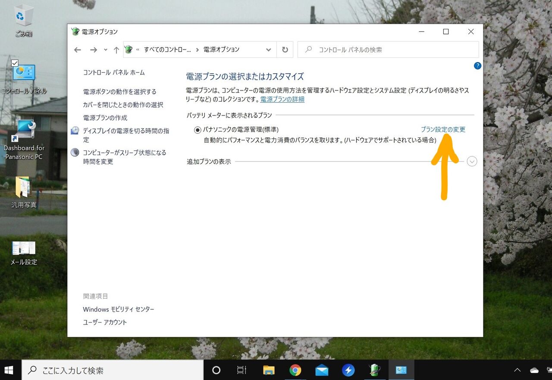Click the コントロール パネルの検索 search box

388,50
